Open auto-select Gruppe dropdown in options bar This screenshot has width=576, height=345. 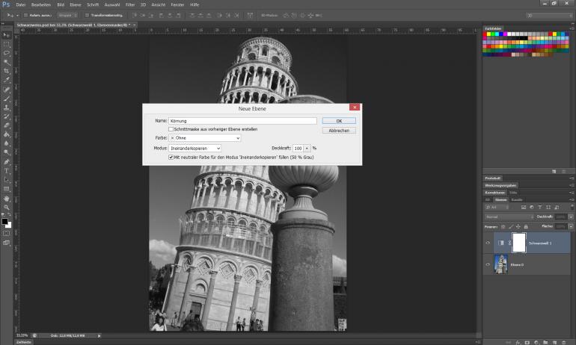tap(67, 16)
